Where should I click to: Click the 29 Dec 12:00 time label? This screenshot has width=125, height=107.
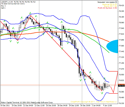[x=74, y=105]
